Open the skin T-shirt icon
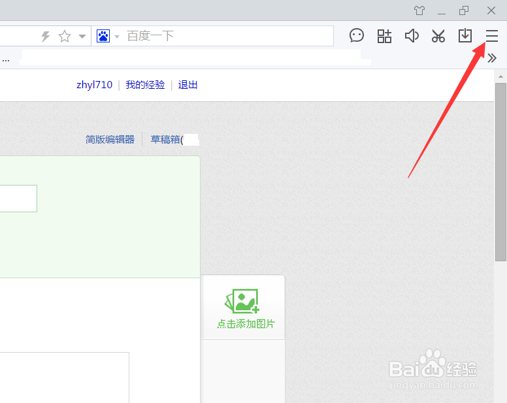Viewport: 507px width, 403px height. (x=419, y=10)
